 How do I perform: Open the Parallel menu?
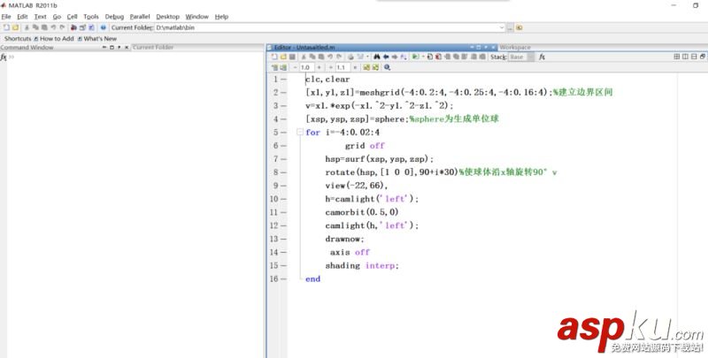click(140, 17)
